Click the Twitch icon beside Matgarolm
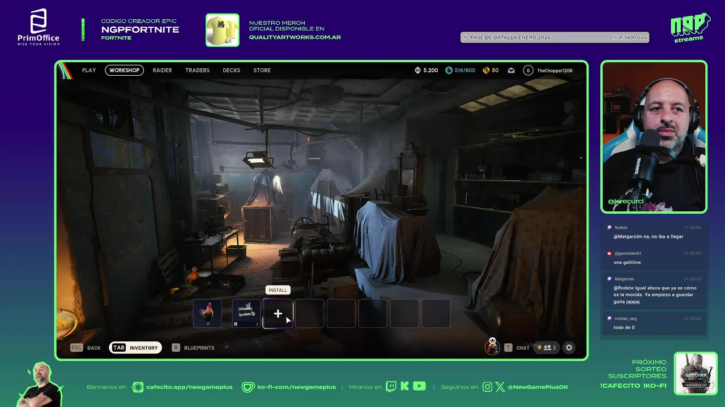Screen dimensions: 725x407 [x=609, y=279]
